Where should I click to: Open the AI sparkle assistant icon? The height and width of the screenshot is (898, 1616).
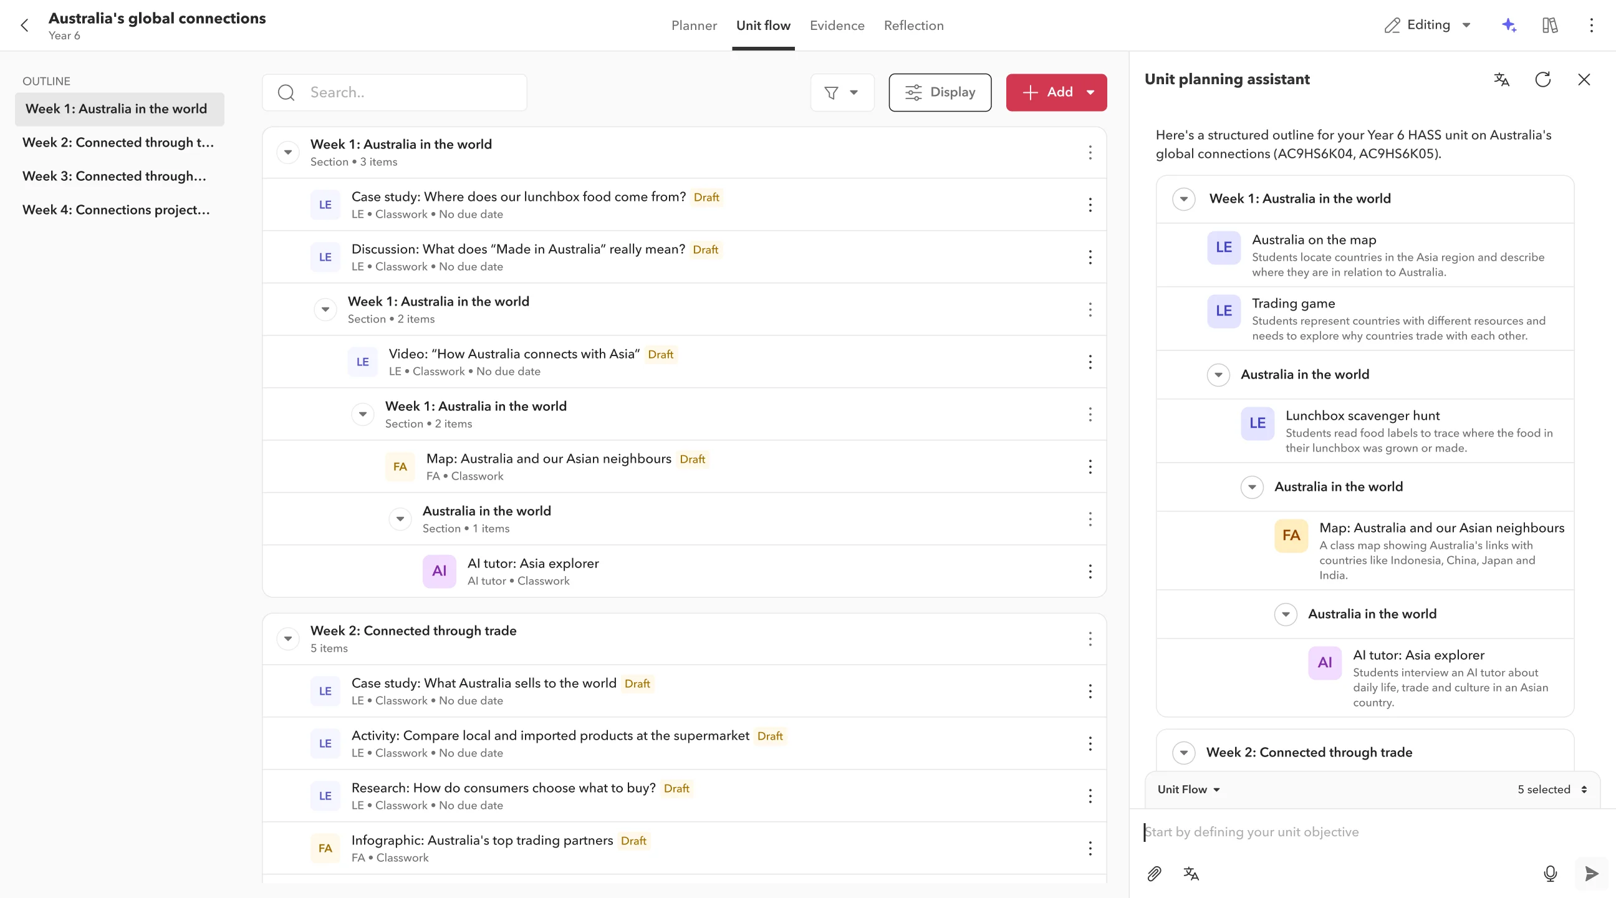pos(1509,25)
